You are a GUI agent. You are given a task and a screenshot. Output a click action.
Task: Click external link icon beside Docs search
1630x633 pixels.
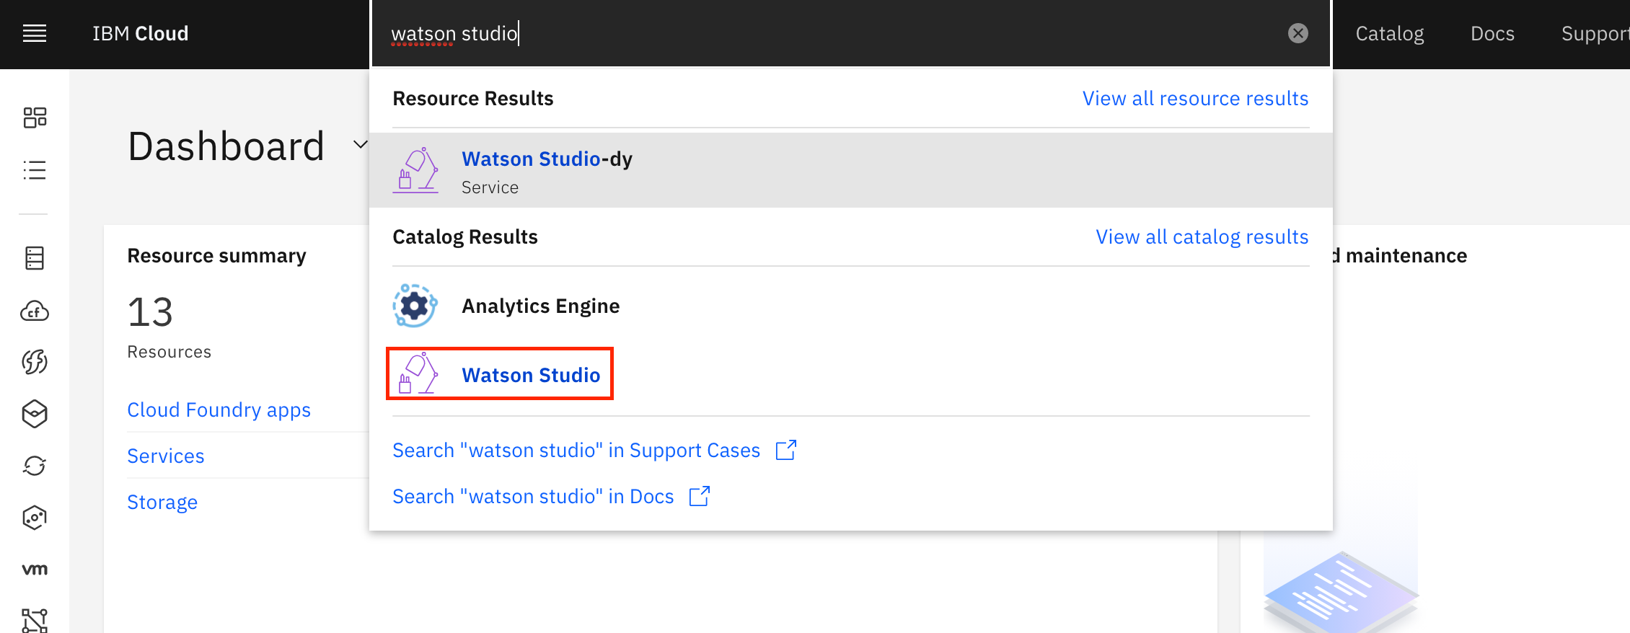pyautogui.click(x=699, y=496)
